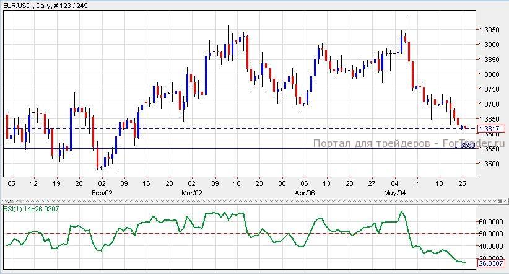The image size is (509, 274).
Task: Click the Feb/02 date marker
Action: 103,192
